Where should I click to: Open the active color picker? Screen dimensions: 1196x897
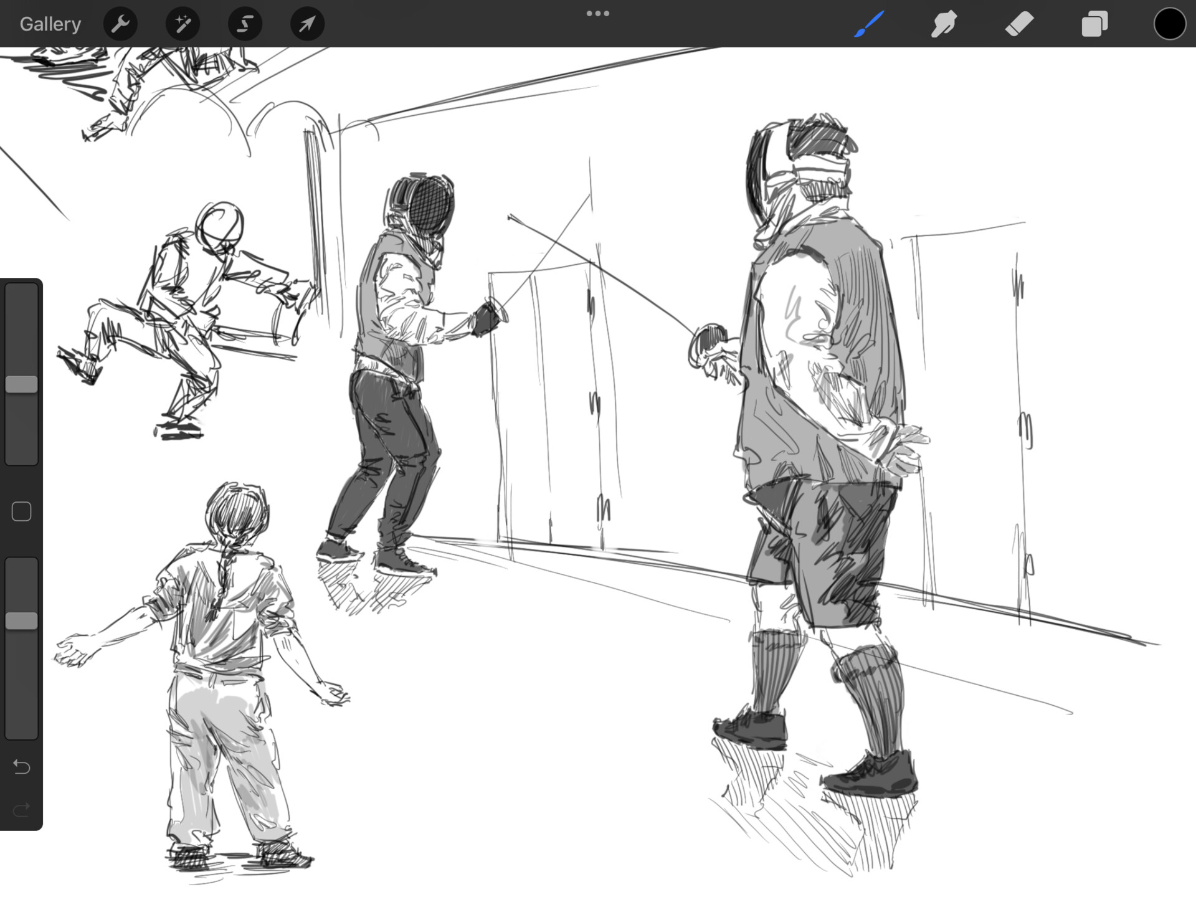(1169, 24)
